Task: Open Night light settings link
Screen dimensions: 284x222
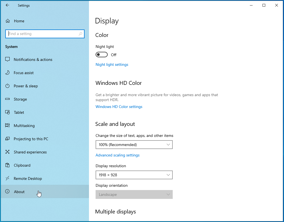Action: pos(112,65)
